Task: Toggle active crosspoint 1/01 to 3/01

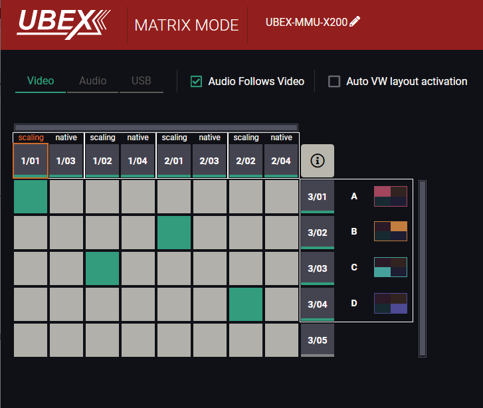Action: tap(31, 197)
